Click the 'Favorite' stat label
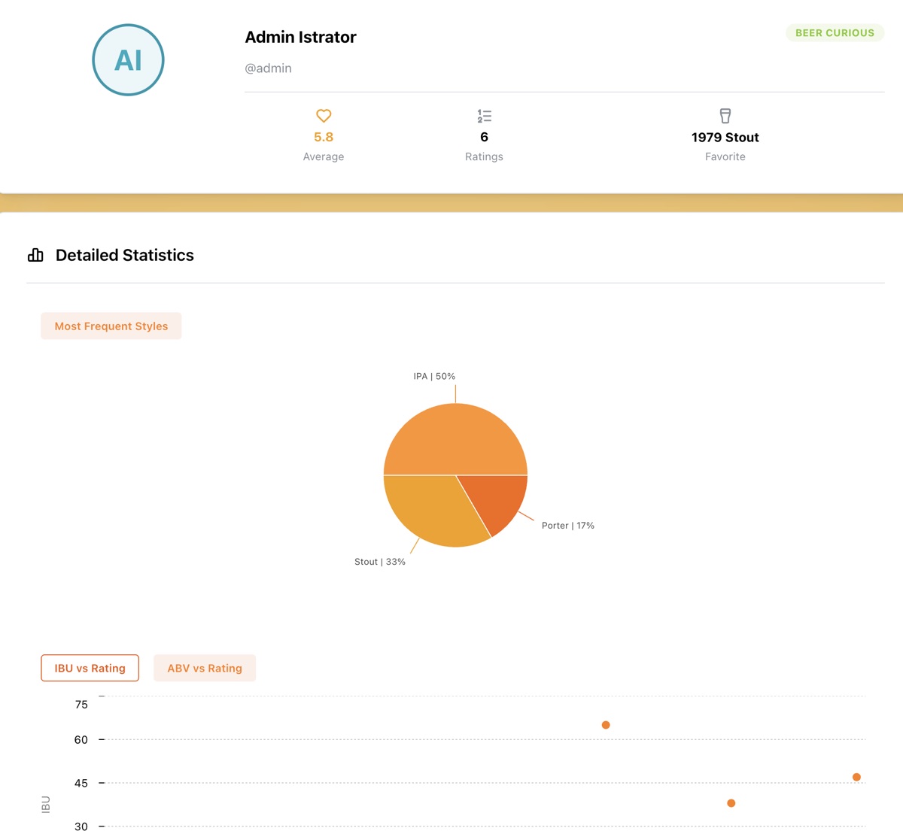903x831 pixels. click(x=725, y=156)
